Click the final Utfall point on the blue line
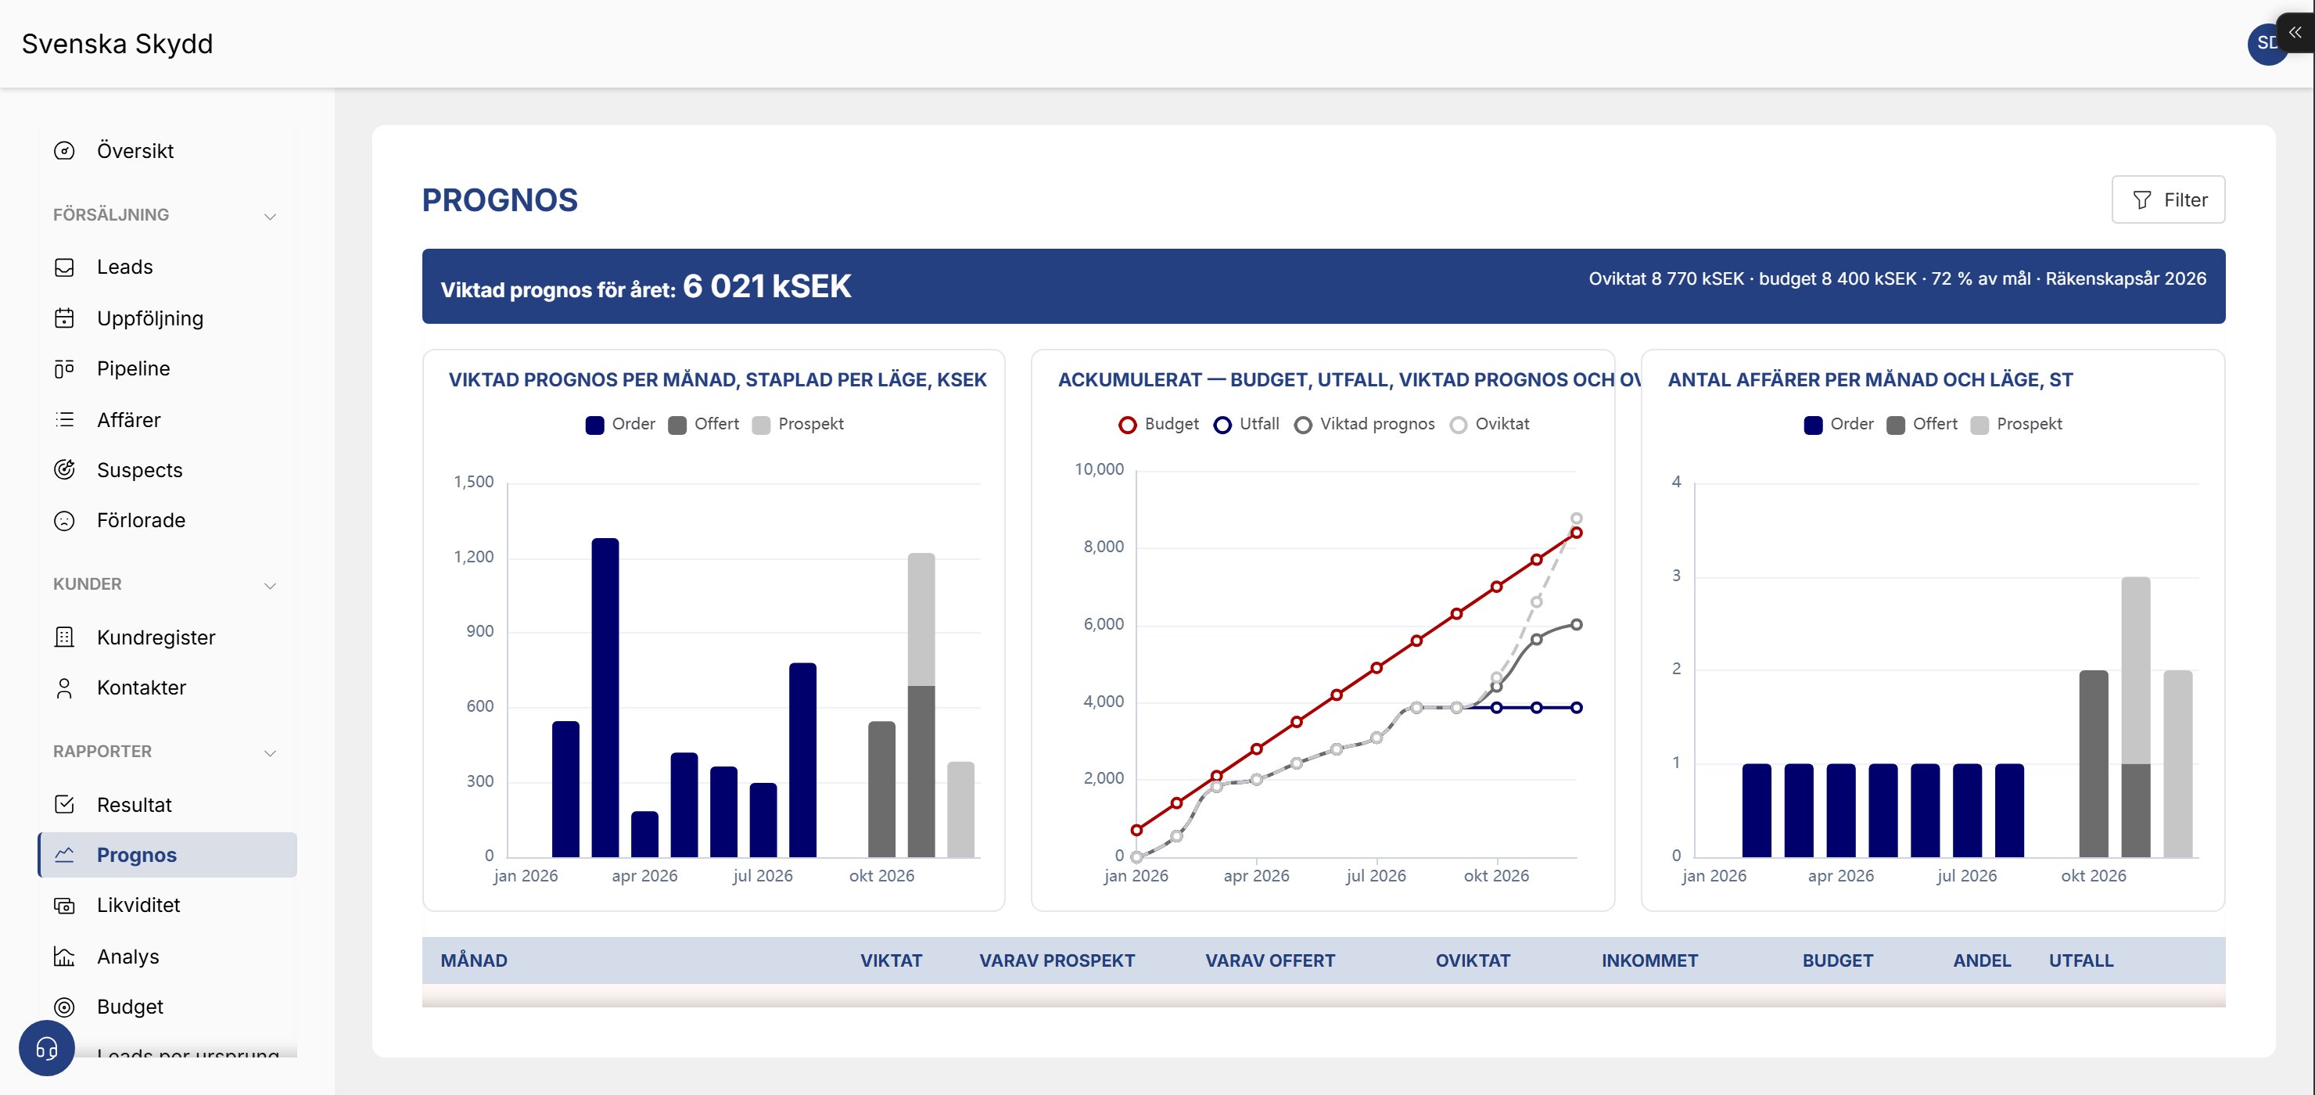 [1576, 708]
